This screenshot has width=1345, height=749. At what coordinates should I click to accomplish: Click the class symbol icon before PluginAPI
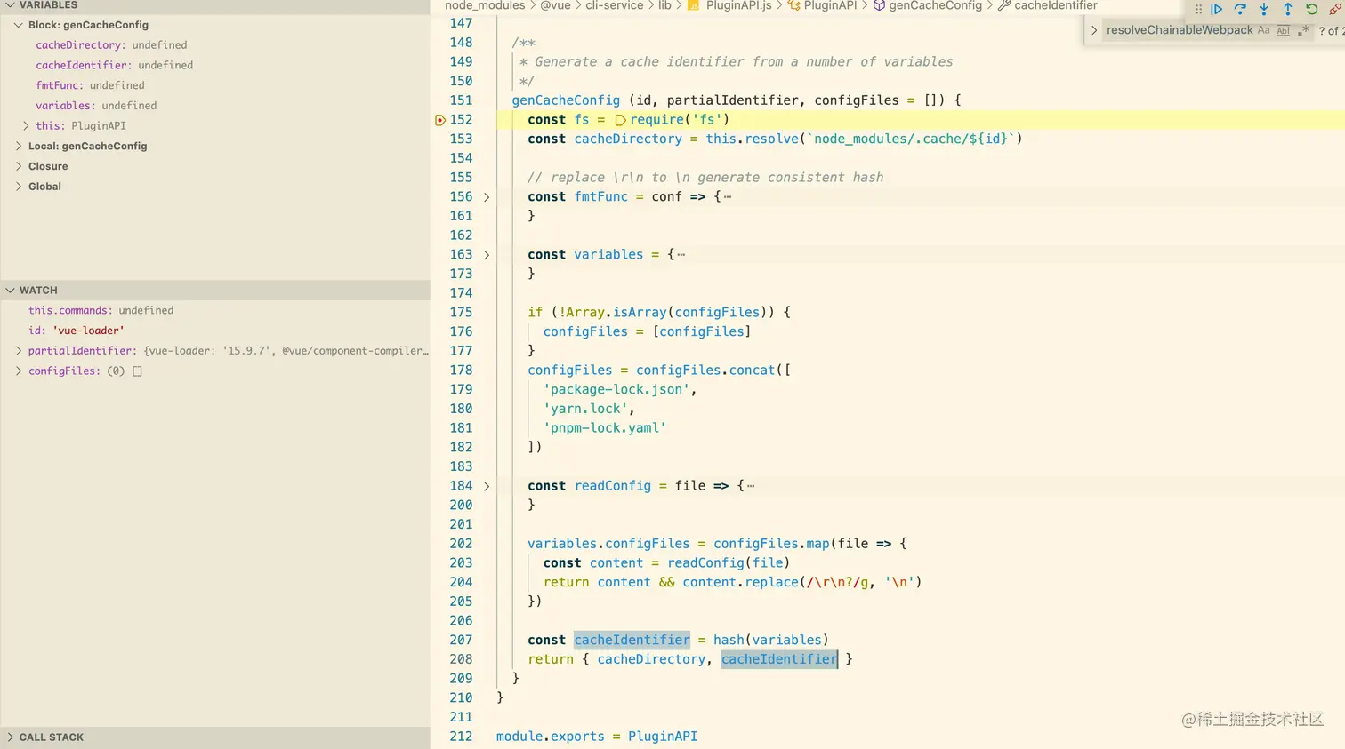(x=794, y=5)
